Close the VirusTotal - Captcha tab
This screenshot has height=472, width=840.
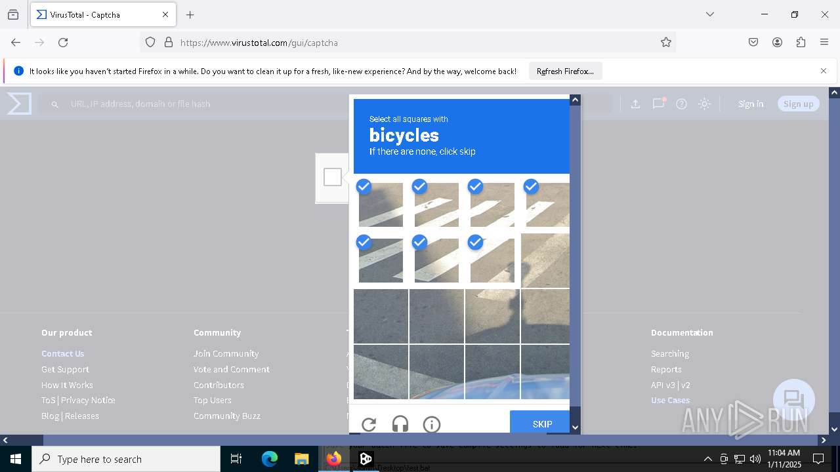click(165, 14)
